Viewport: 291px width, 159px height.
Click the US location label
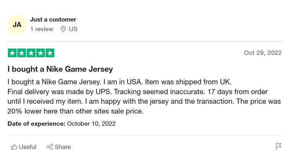pyautogui.click(x=73, y=29)
